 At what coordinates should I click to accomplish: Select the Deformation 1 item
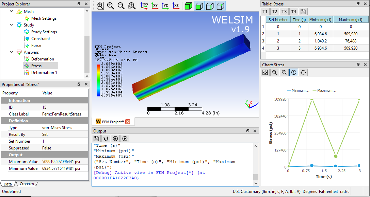click(44, 73)
